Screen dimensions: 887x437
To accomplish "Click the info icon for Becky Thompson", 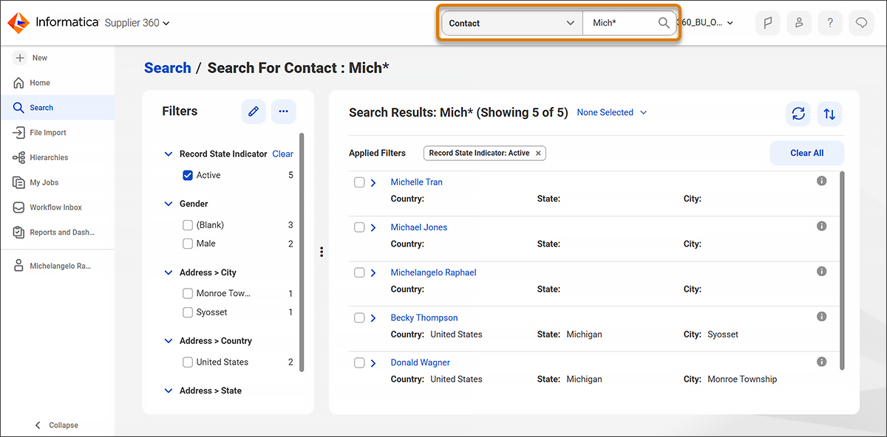I will [x=821, y=317].
